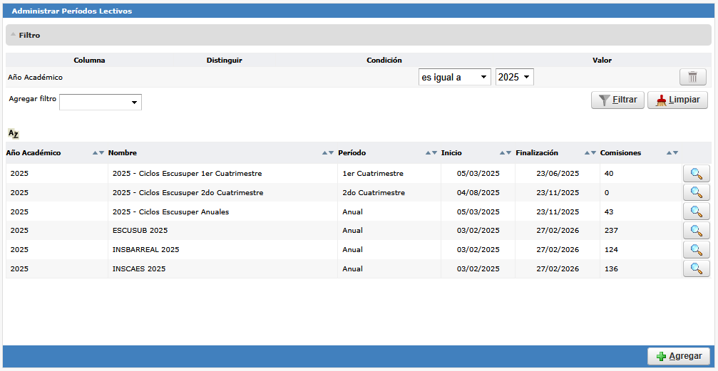The image size is (718, 371).
Task: Click the Comisiones value '40'
Action: click(609, 174)
